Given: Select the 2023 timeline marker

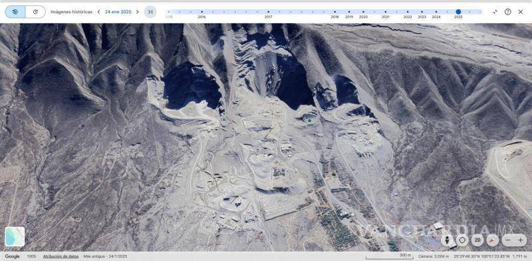Looking at the screenshot, I should [422, 12].
